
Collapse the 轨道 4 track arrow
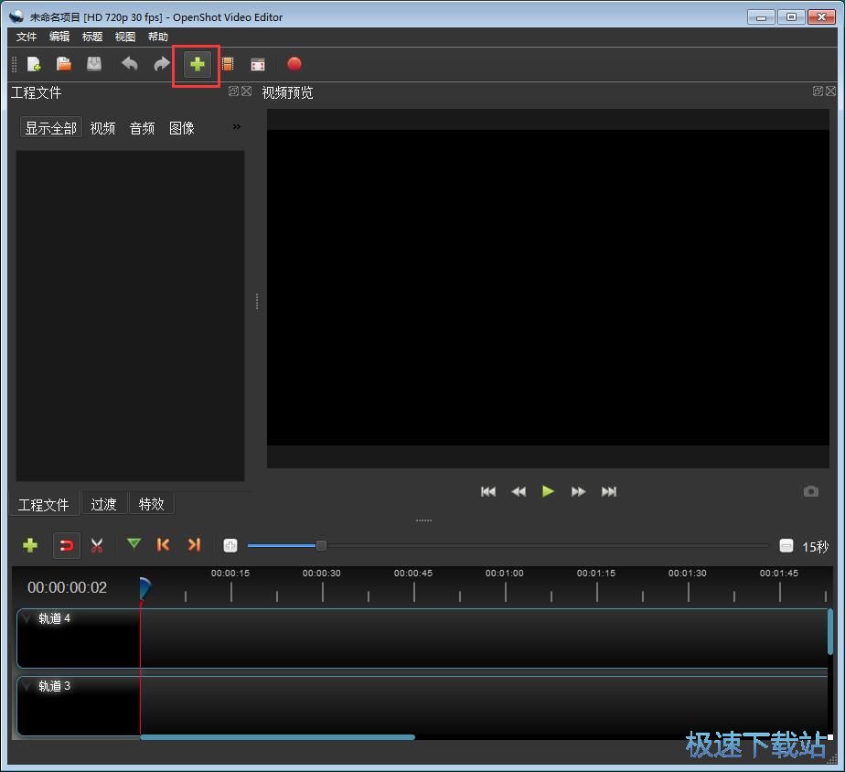[x=27, y=619]
